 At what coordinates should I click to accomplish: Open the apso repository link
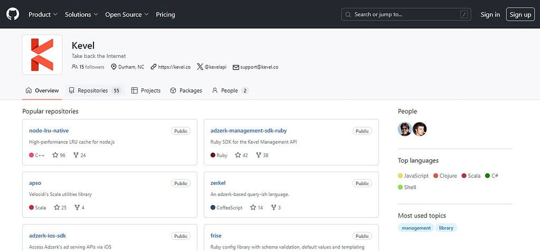click(35, 183)
